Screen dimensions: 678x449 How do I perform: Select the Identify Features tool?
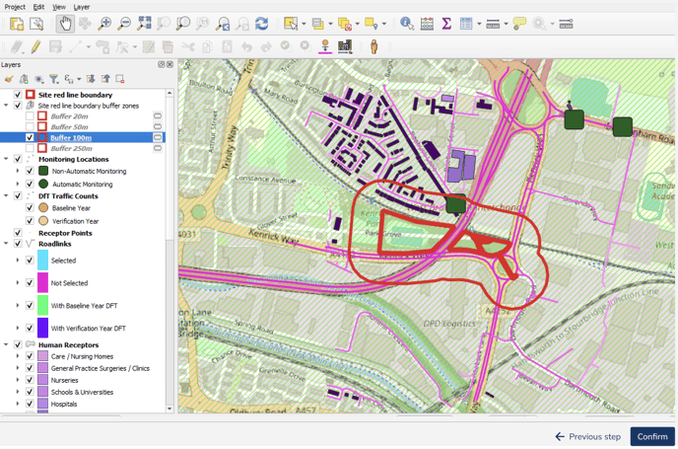pyautogui.click(x=407, y=24)
